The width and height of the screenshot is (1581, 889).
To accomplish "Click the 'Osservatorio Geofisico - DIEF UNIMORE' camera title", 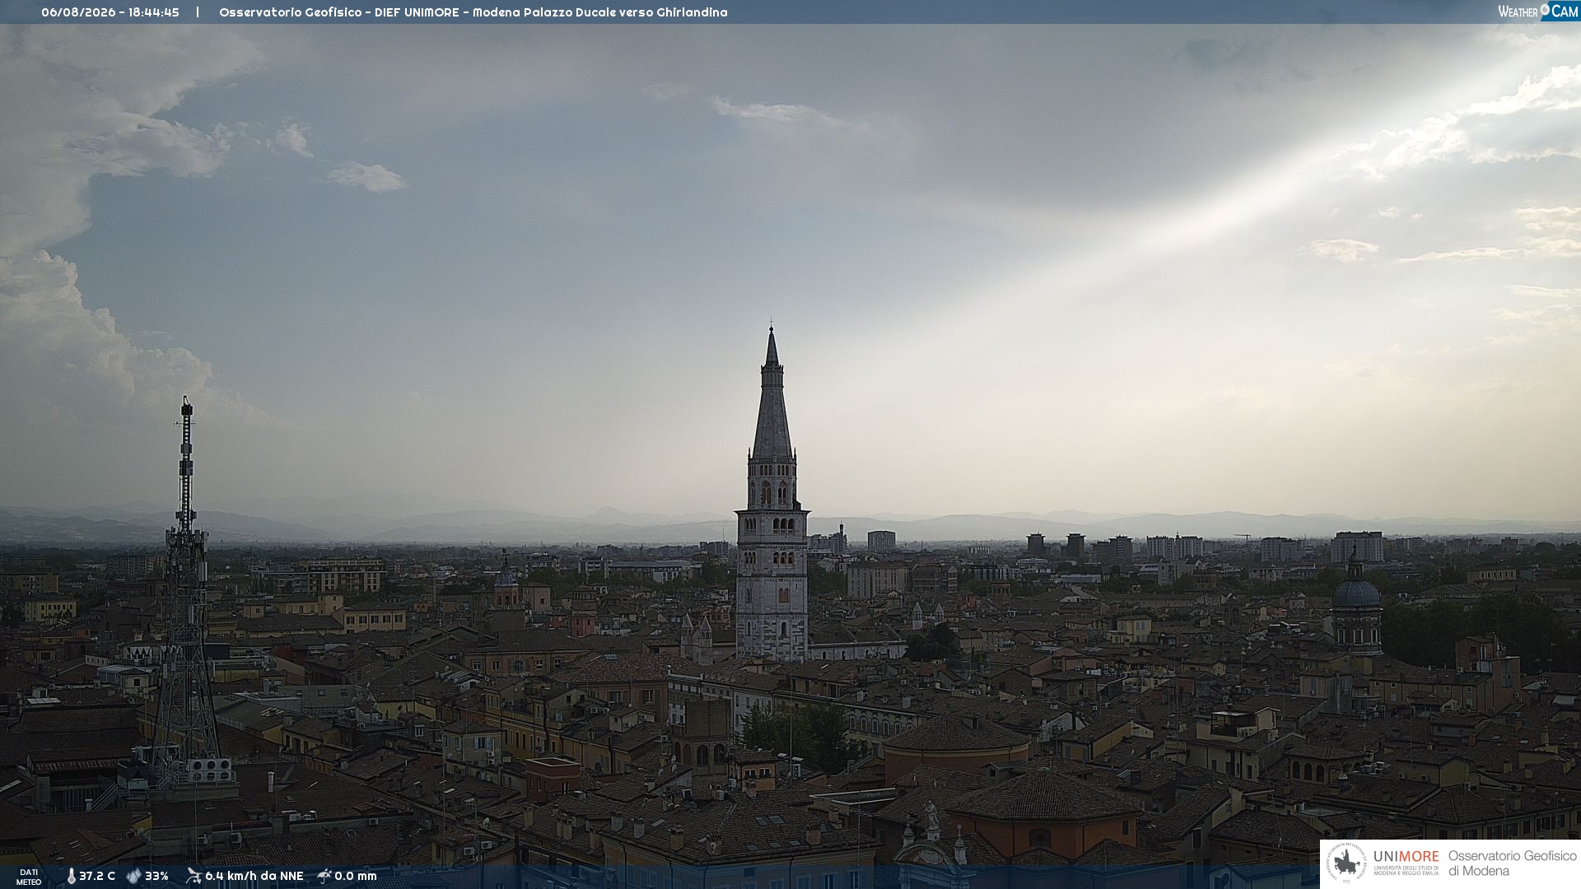I will 339,12.
